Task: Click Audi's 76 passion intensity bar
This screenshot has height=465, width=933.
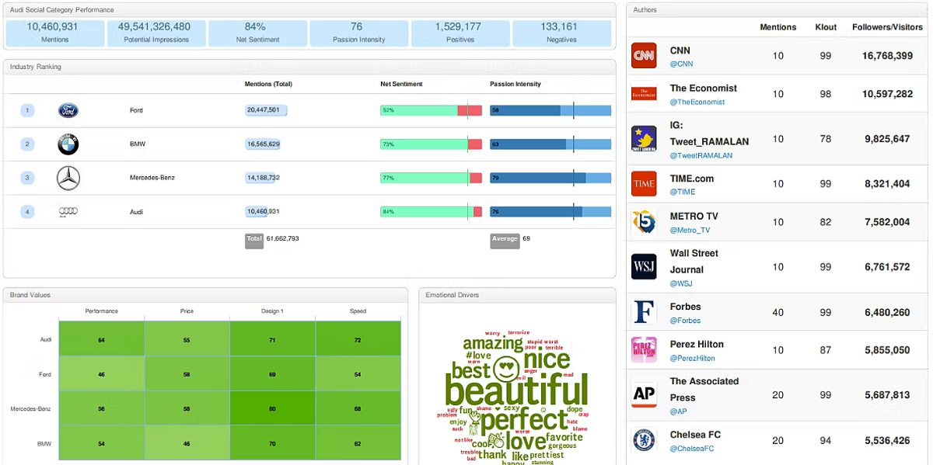Action: tap(550, 211)
